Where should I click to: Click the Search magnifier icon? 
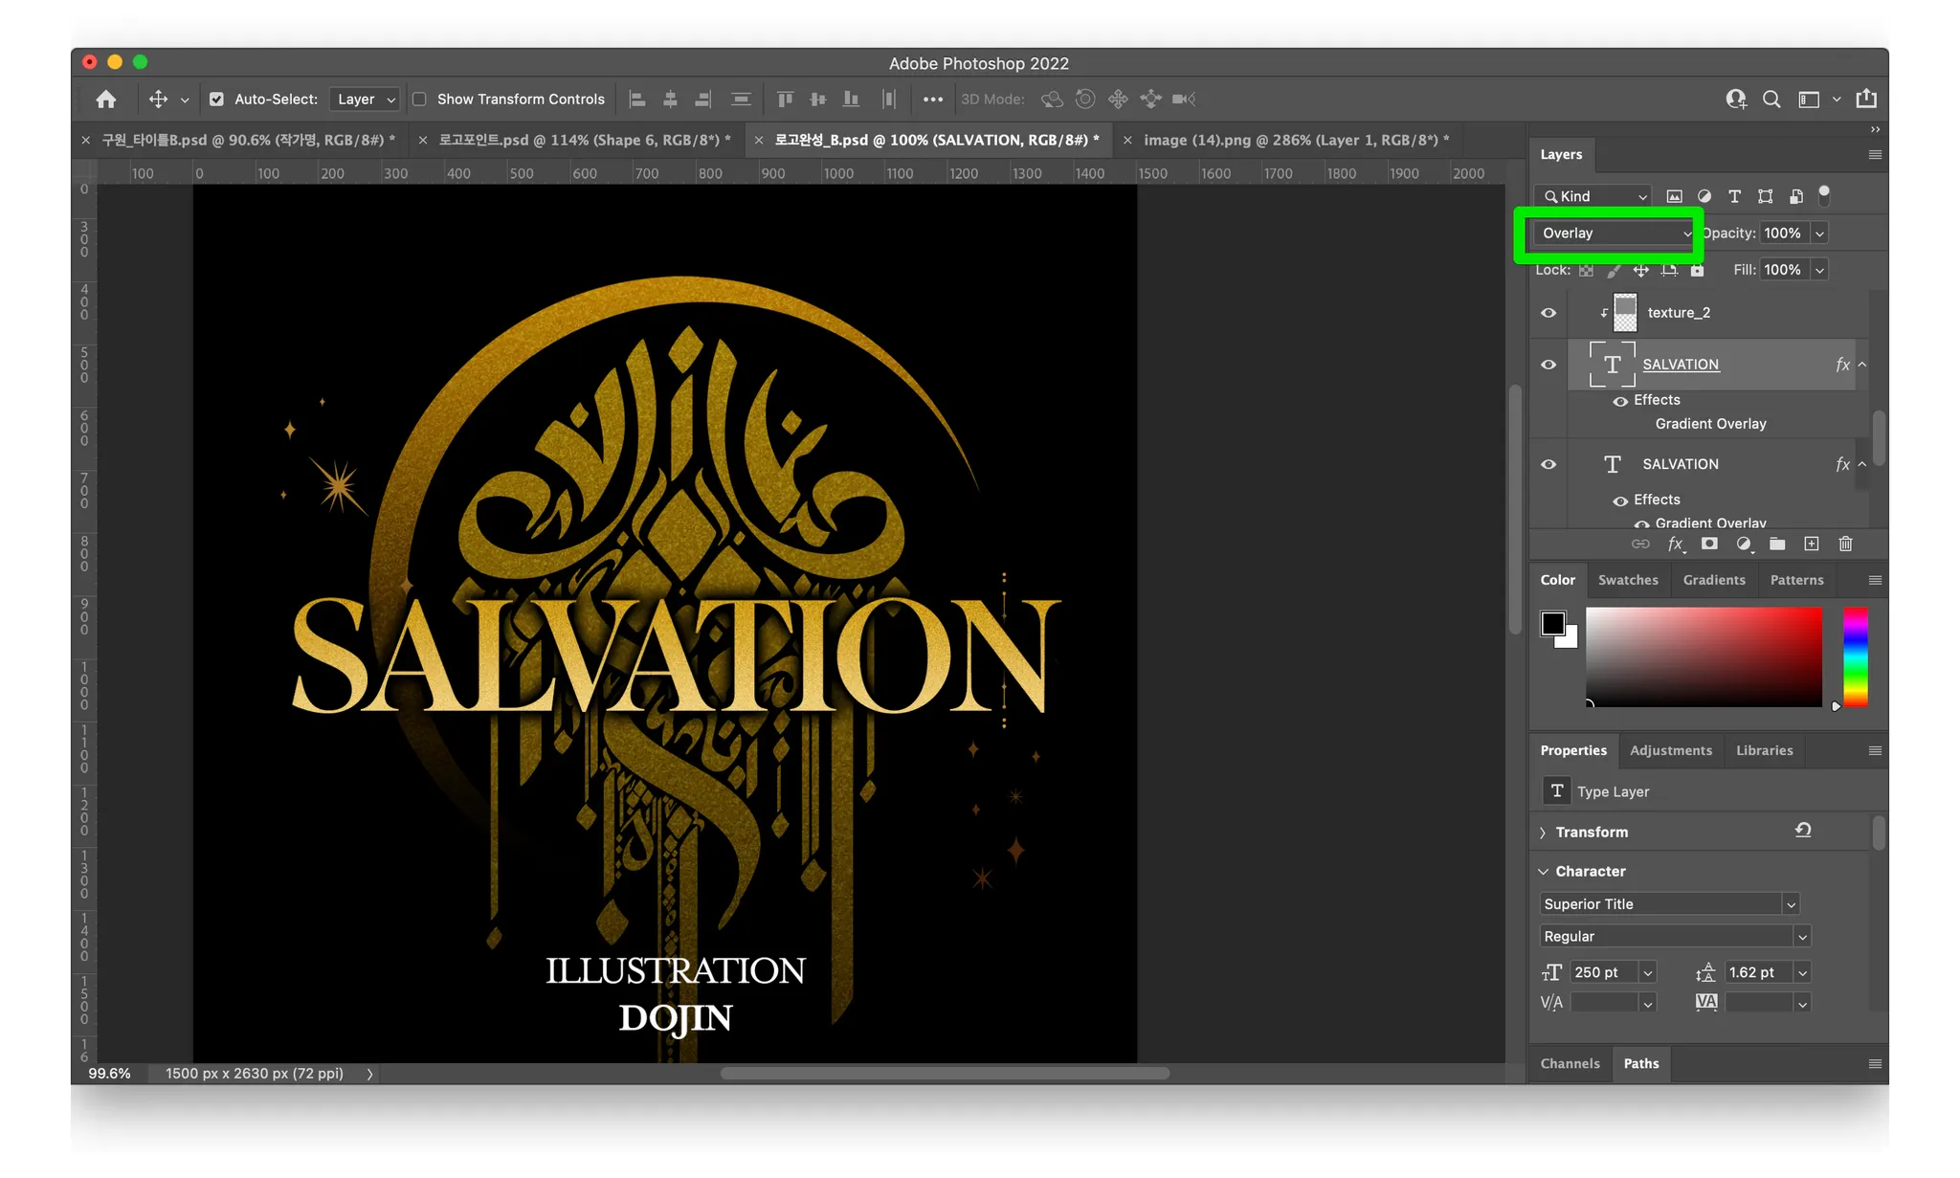coord(1771,100)
